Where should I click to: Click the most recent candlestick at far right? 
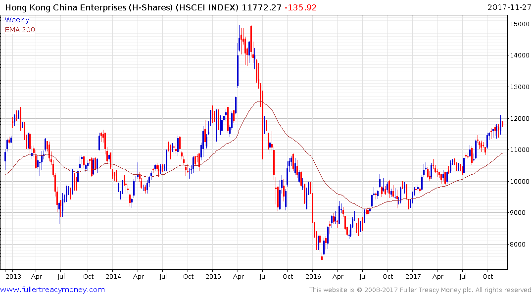pos(502,123)
